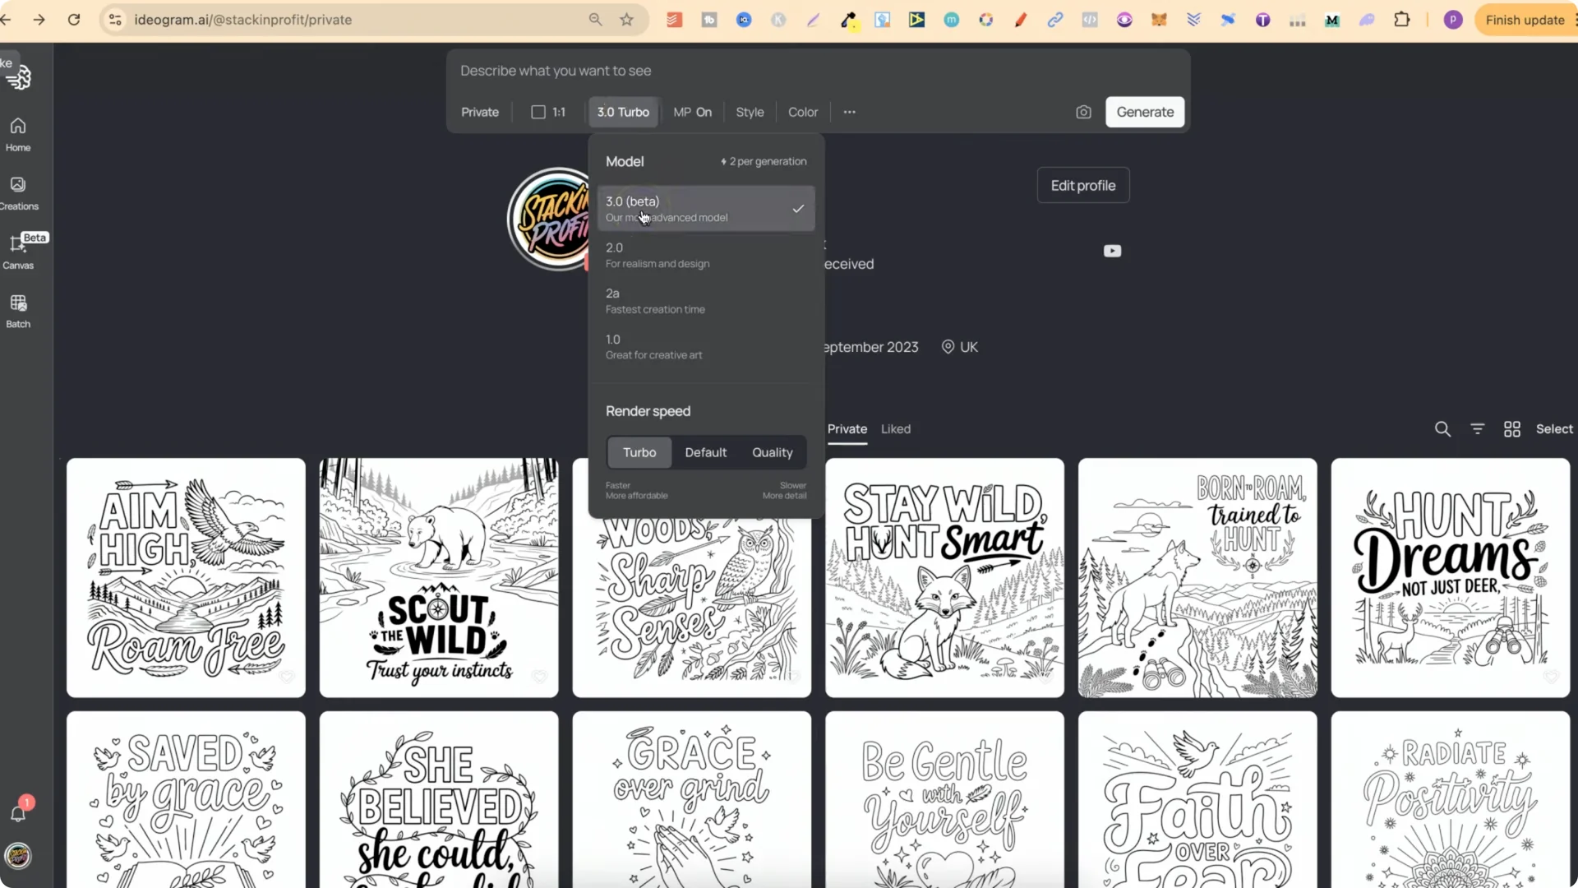
Task: Click Edit profile
Action: tap(1082, 185)
